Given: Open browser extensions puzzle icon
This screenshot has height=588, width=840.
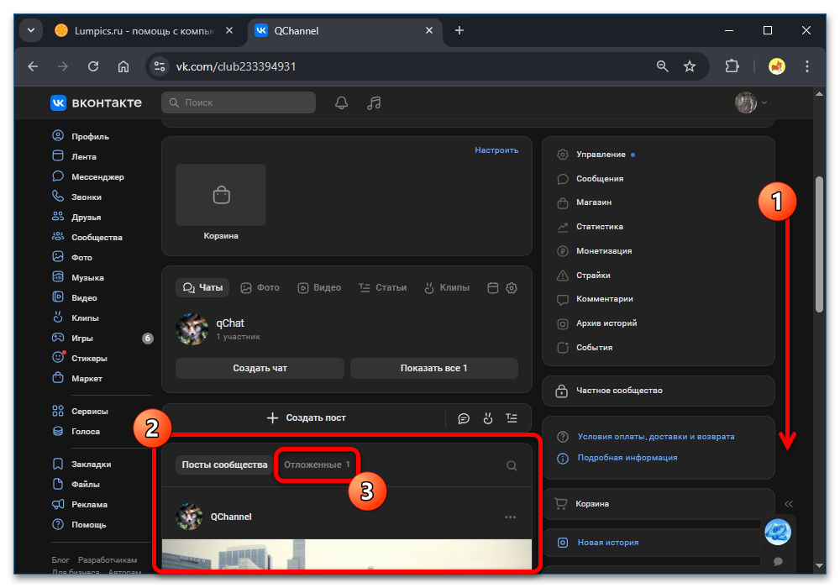Looking at the screenshot, I should (732, 66).
